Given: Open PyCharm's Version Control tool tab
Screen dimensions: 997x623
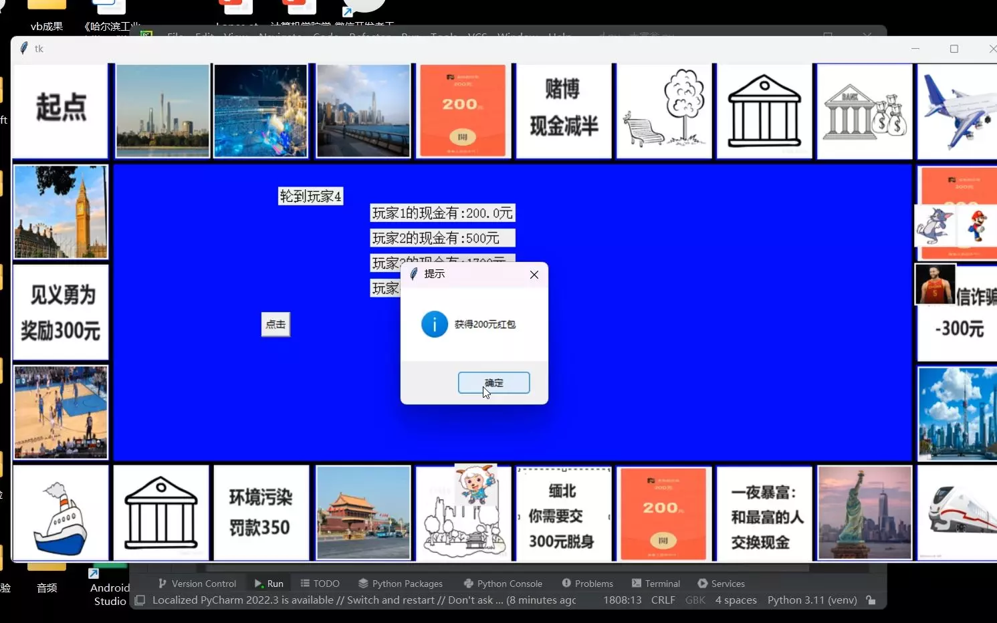Looking at the screenshot, I should pos(197,584).
